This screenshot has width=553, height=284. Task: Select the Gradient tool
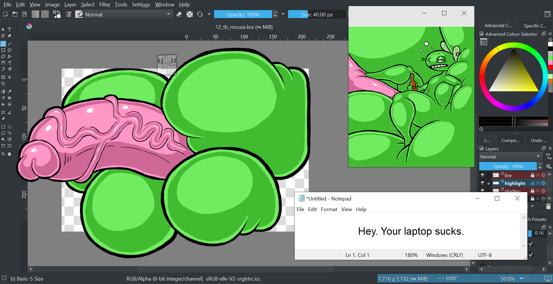(3, 92)
